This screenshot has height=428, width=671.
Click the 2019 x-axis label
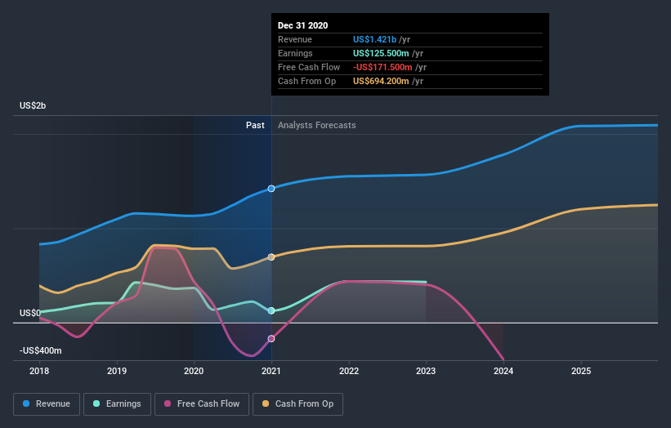pyautogui.click(x=117, y=371)
